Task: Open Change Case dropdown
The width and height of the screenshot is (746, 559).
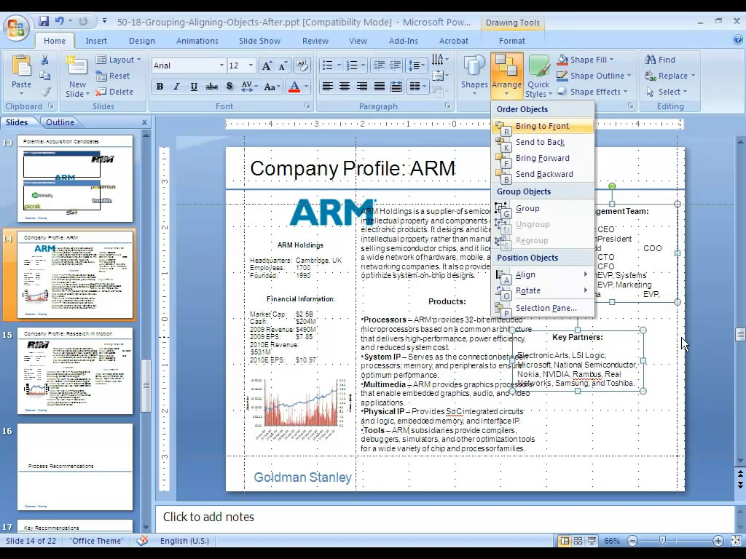Action: click(x=272, y=87)
